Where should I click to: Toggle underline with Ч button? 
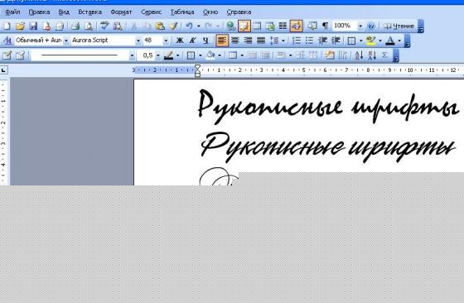click(x=205, y=41)
